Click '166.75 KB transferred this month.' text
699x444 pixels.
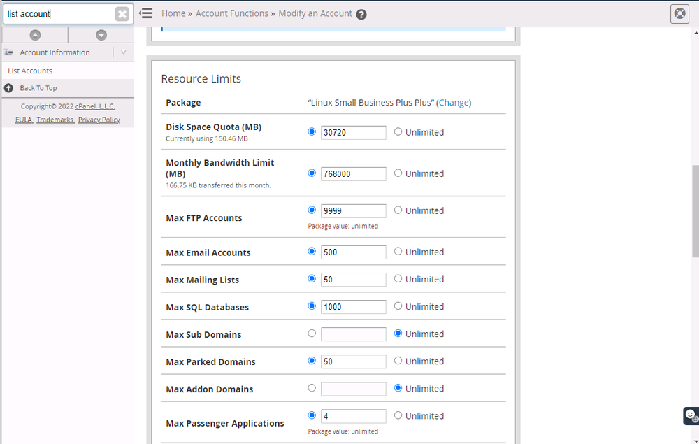coord(218,185)
